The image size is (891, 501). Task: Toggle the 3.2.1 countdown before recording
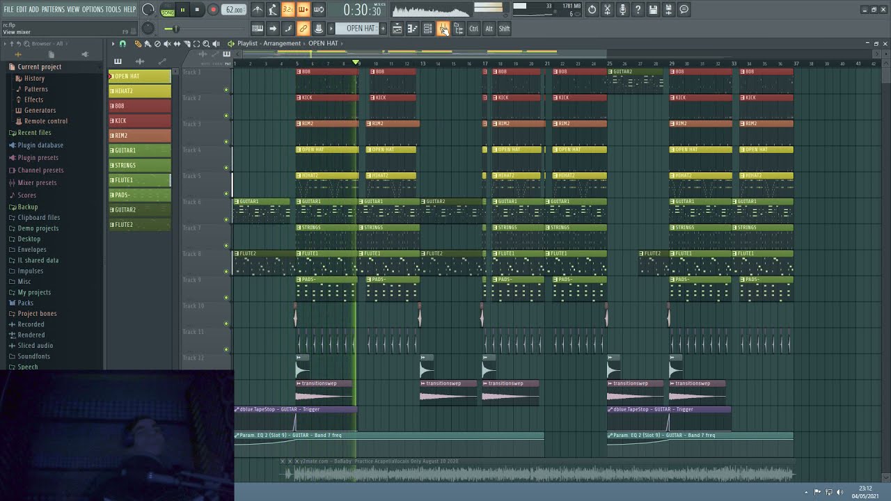pyautogui.click(x=287, y=10)
